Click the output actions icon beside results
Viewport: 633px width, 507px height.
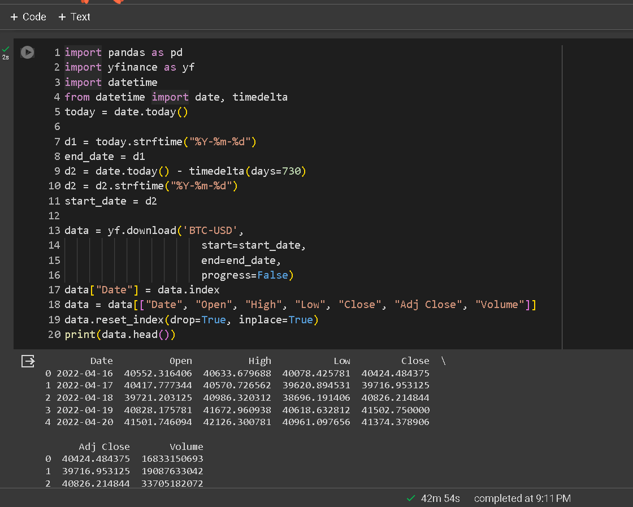click(x=28, y=361)
